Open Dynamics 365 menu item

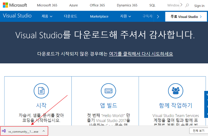(x=127, y=5)
